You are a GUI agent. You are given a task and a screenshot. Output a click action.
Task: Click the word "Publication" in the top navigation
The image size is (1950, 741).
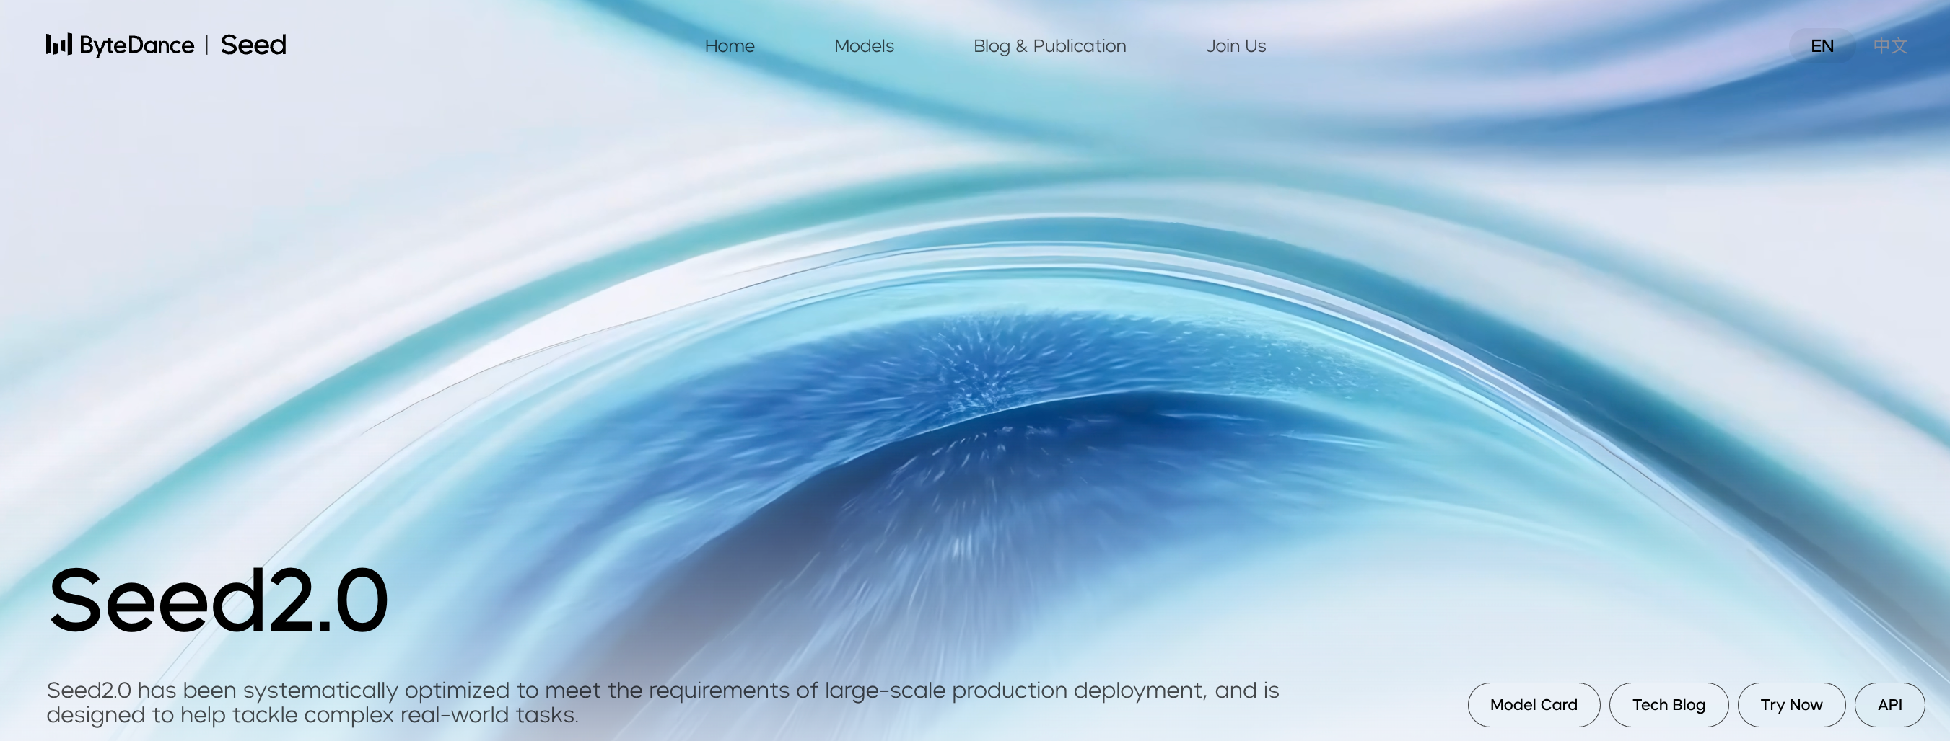click(x=1079, y=46)
